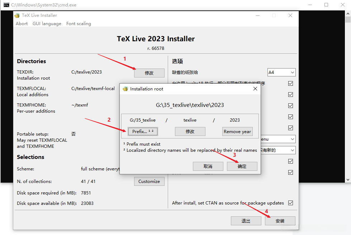Click the C:/texlive/texmf-local value
This screenshot has height=235, width=351.
coord(93,89)
